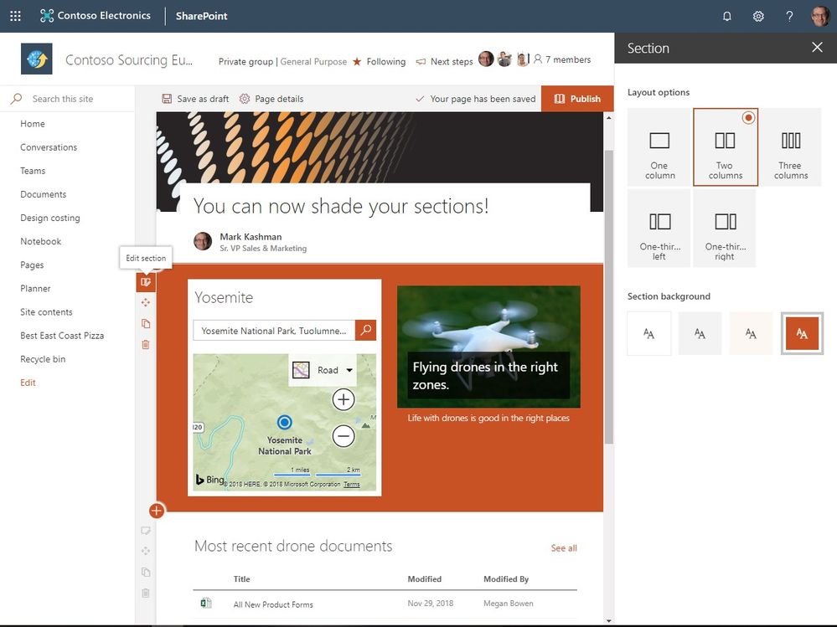The image size is (837, 627).
Task: Click the move icon of the documents section
Action: click(146, 552)
